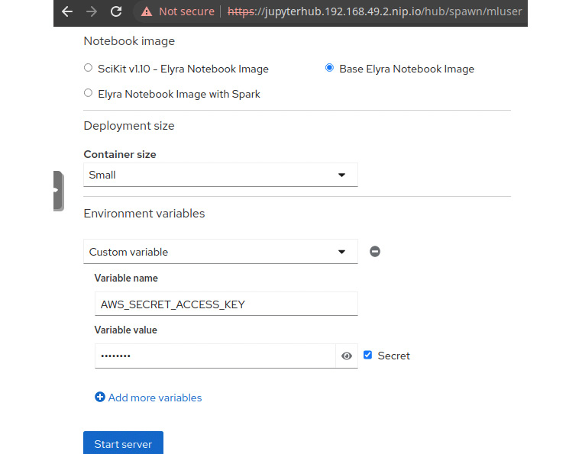Screen dimensions: 582x454
Task: Uncheck the Secret checkbox
Action: (x=367, y=356)
